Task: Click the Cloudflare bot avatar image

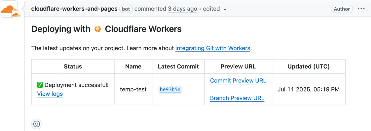Action: click(9, 10)
